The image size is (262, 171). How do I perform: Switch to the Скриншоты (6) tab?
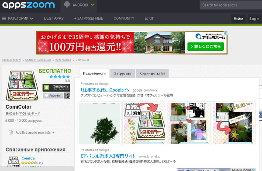152,73
